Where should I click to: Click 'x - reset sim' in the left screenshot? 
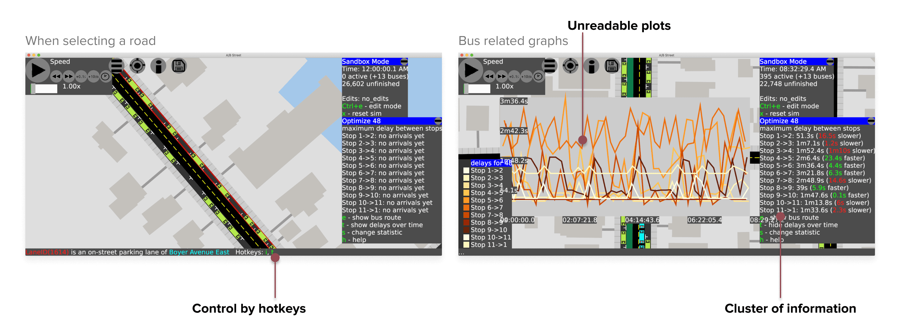[361, 114]
